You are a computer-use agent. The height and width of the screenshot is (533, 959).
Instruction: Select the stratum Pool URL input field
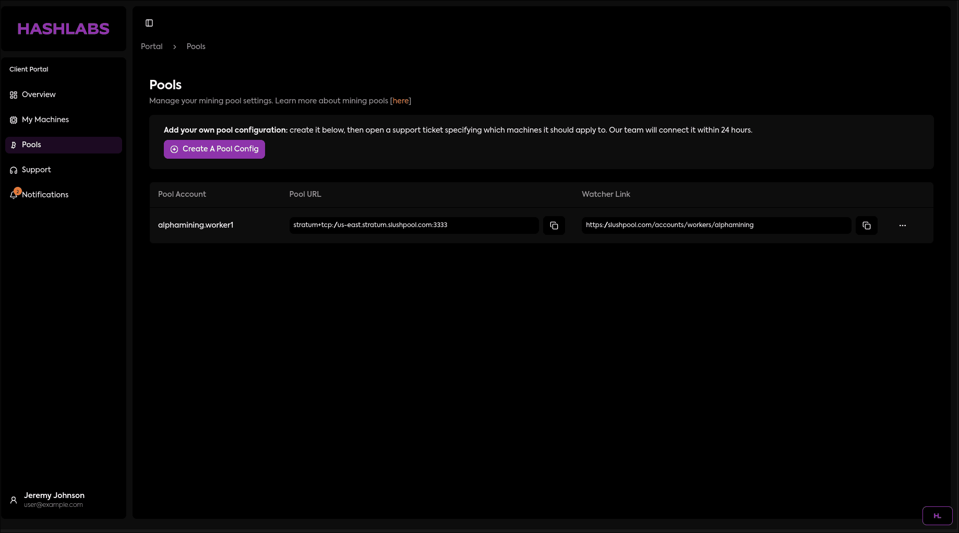coord(413,226)
